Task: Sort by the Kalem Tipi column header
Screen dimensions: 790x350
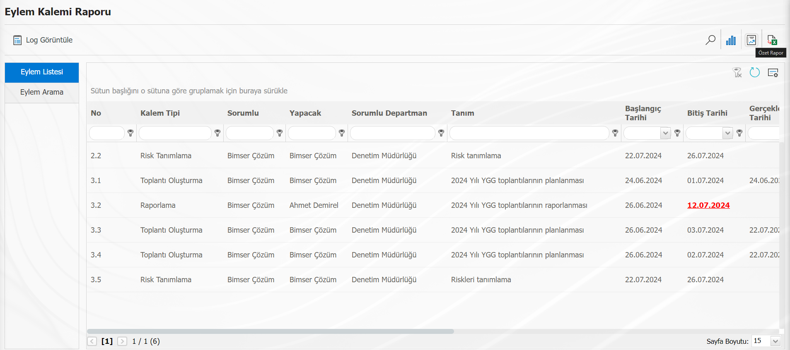Action: point(160,113)
